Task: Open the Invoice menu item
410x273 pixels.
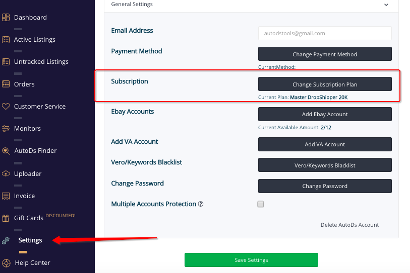Action: (x=24, y=196)
